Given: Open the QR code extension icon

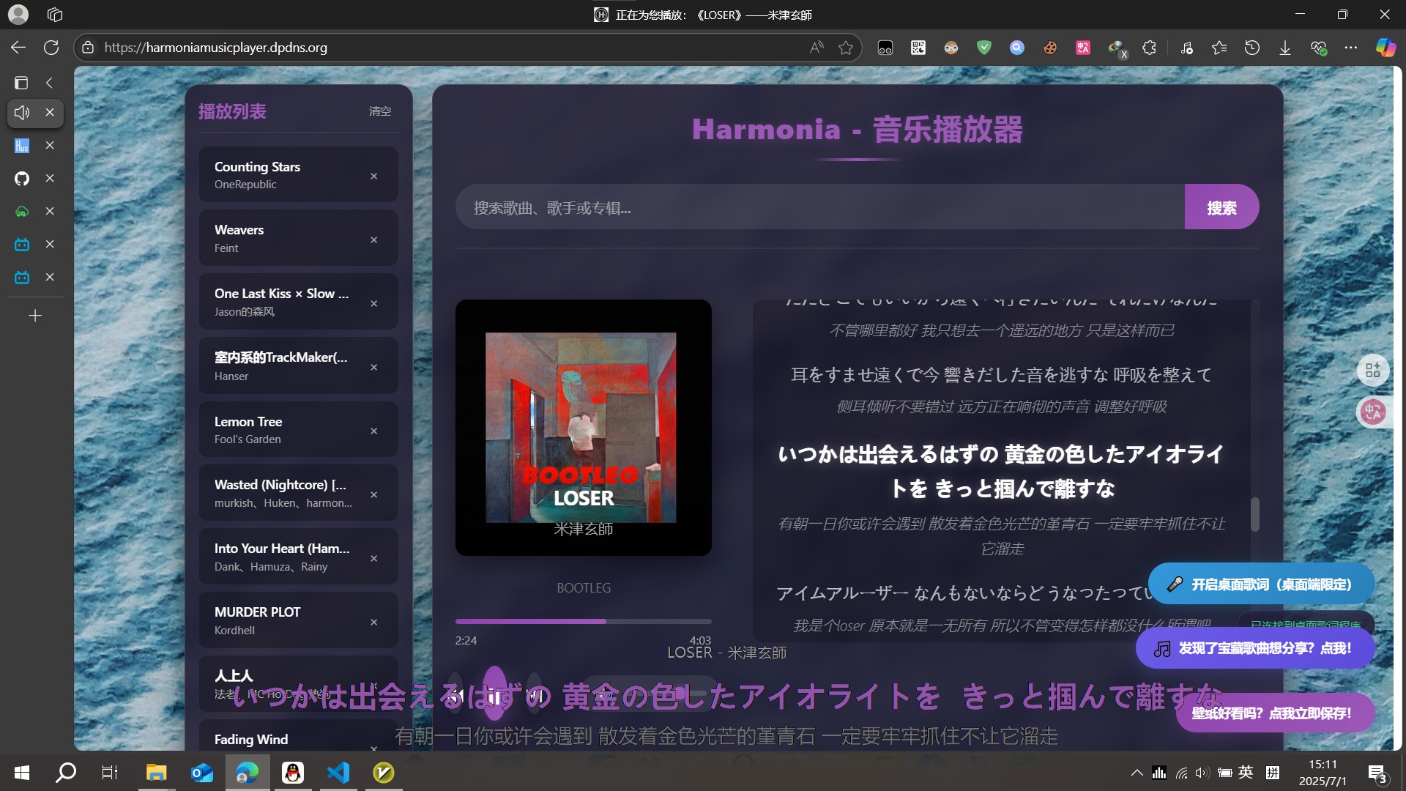Looking at the screenshot, I should (918, 48).
